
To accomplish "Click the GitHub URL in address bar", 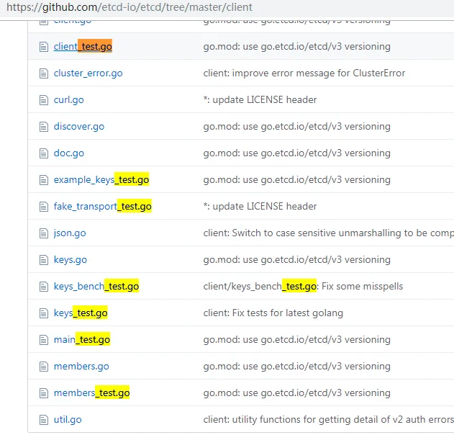I will (x=130, y=8).
